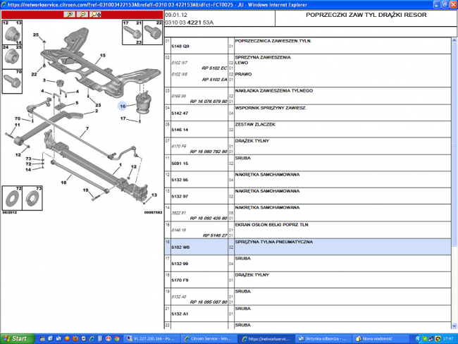Viewport: 458px width, 344px height.
Task: Click callout number 19 near the bolt
Action: [85, 190]
